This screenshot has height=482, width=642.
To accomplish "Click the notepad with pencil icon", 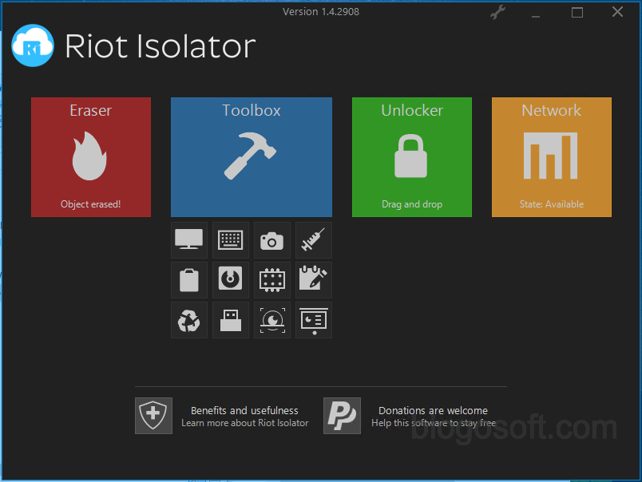I will tap(314, 280).
